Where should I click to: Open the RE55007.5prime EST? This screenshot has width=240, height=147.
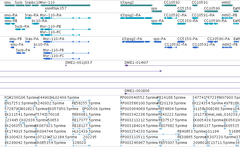160,146
